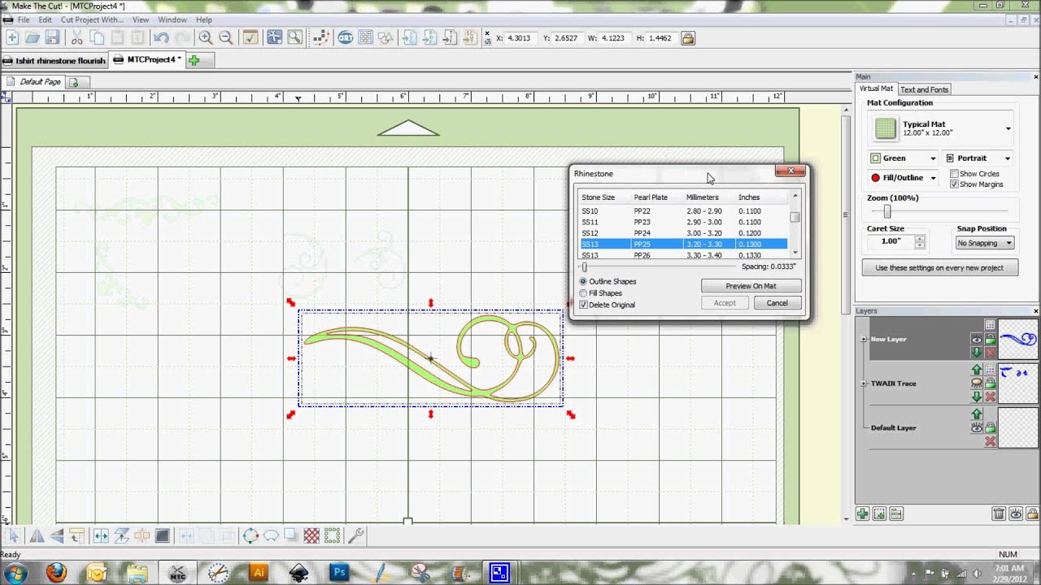
Task: Open the Edit menu
Action: [45, 19]
